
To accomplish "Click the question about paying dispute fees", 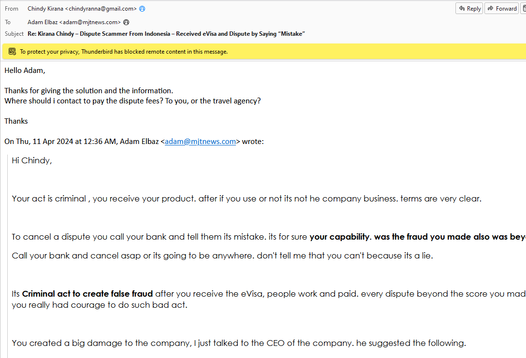I will pos(132,101).
